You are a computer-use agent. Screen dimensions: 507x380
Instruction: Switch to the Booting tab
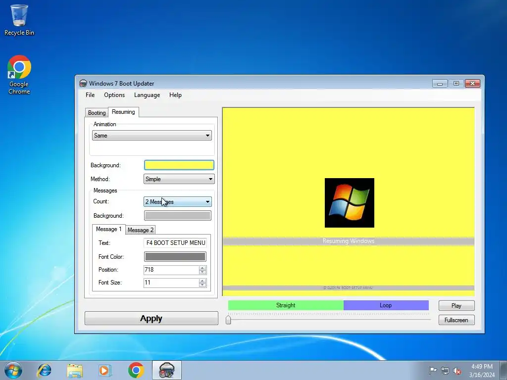[97, 113]
